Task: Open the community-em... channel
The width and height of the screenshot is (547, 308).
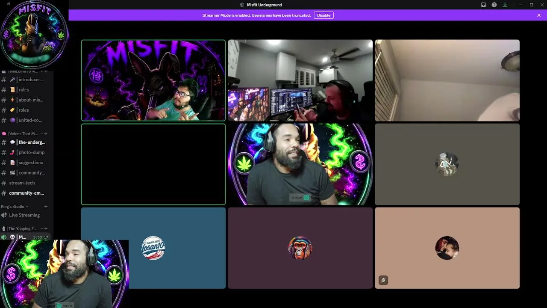Action: coord(26,193)
